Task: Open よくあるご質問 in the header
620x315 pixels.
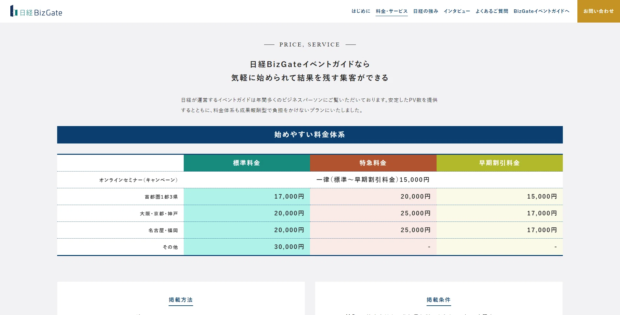Action: 492,11
